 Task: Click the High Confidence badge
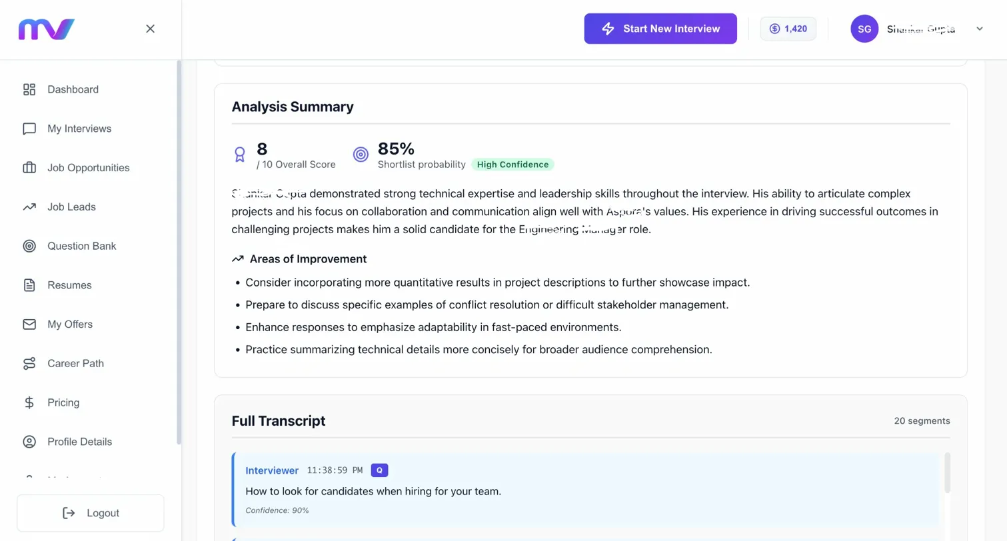(512, 165)
